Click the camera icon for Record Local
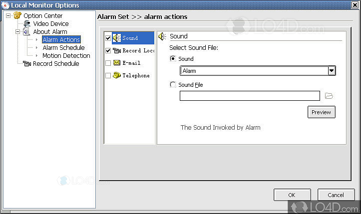361x214 pixels. (x=116, y=50)
